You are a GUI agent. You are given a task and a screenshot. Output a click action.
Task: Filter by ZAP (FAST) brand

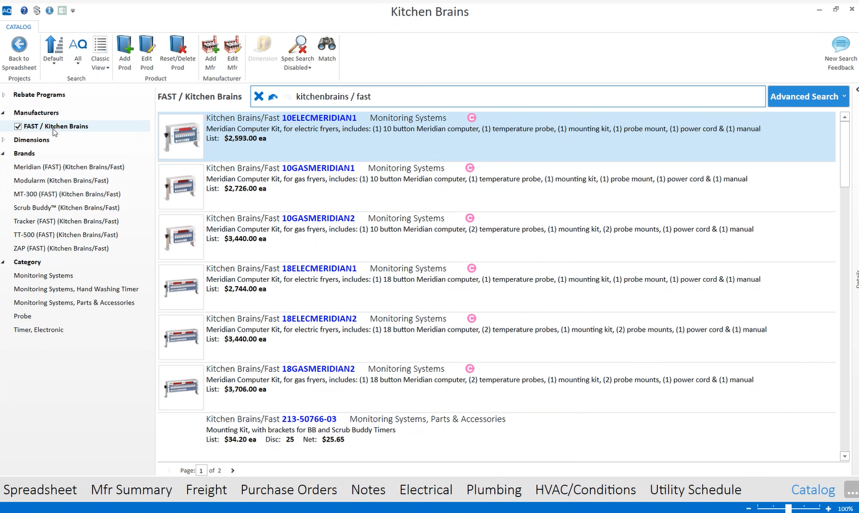click(61, 248)
